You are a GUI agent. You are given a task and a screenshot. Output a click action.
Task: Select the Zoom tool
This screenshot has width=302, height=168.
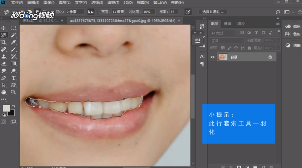pyautogui.click(x=13, y=92)
